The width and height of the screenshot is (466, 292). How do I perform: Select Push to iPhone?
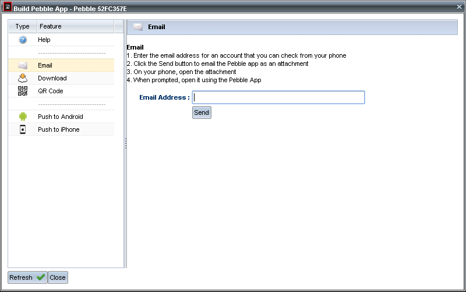click(x=61, y=129)
